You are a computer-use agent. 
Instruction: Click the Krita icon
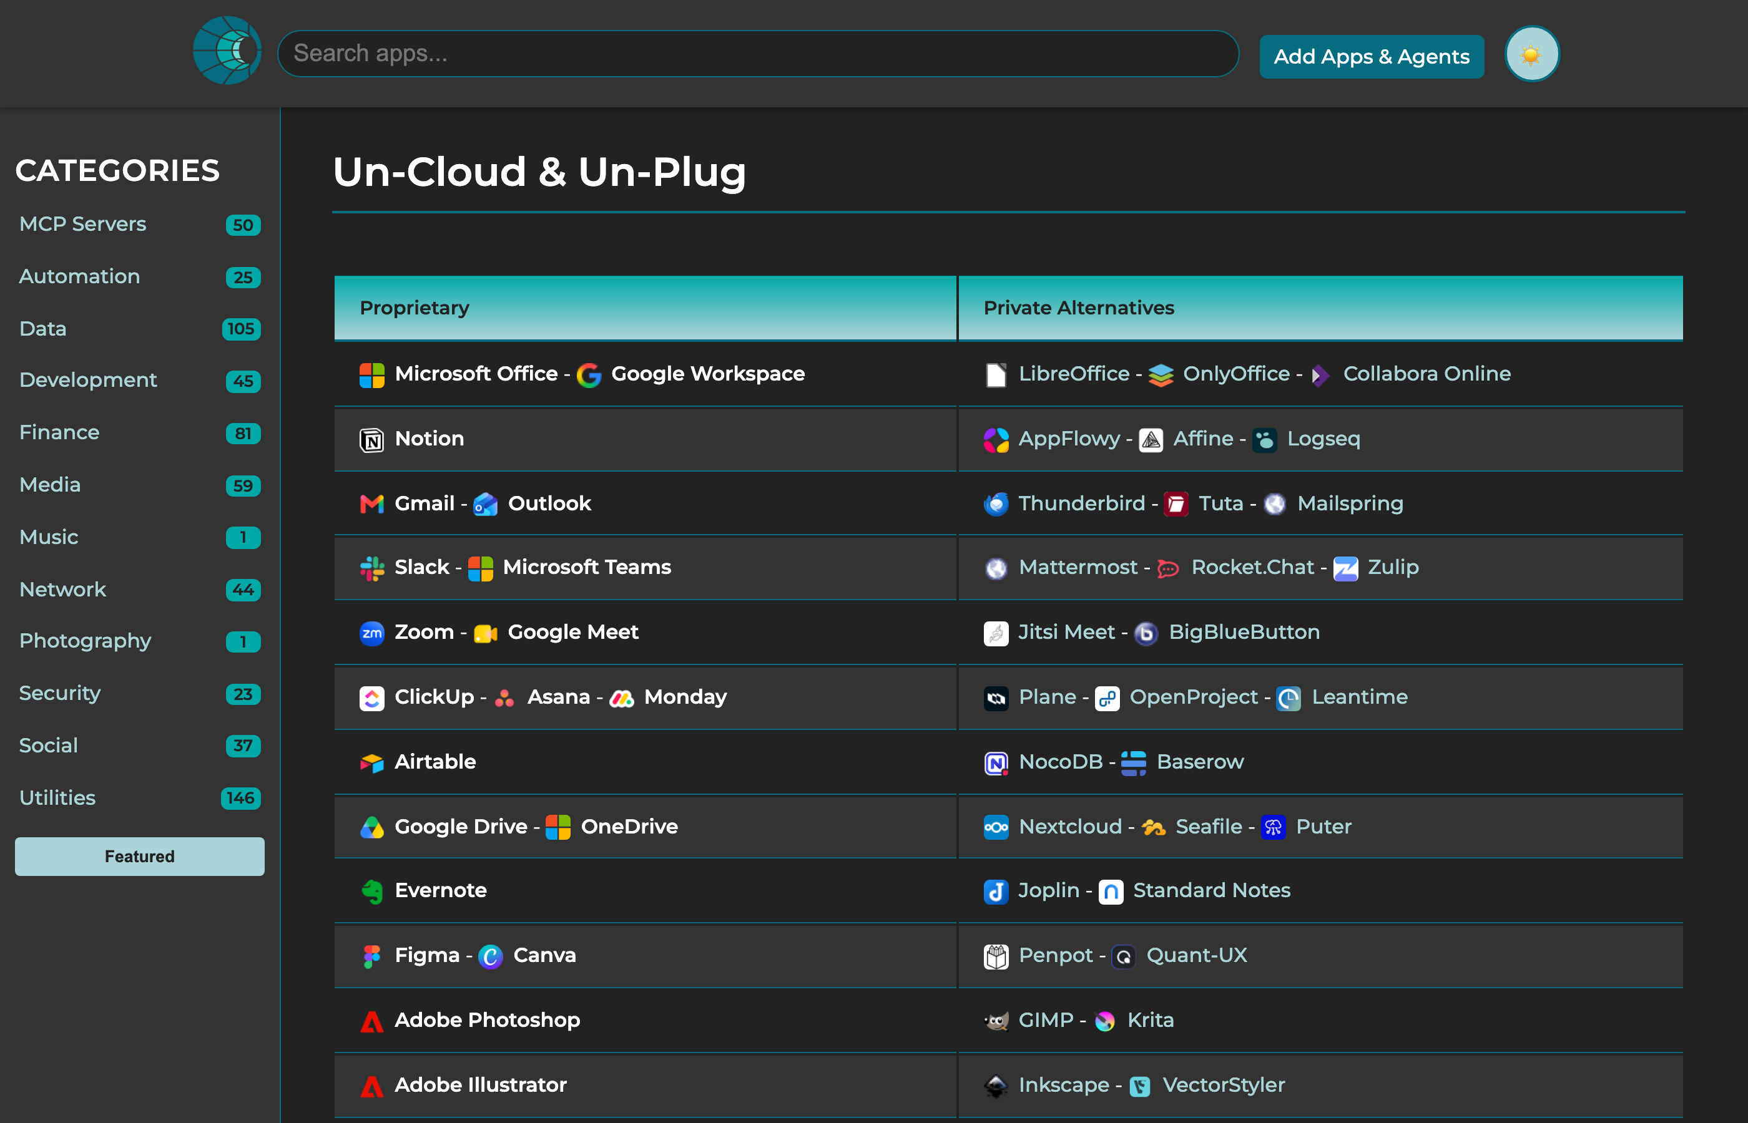pyautogui.click(x=1105, y=1021)
